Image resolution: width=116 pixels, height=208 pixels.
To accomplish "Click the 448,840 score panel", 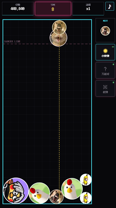I will click(x=18, y=9).
